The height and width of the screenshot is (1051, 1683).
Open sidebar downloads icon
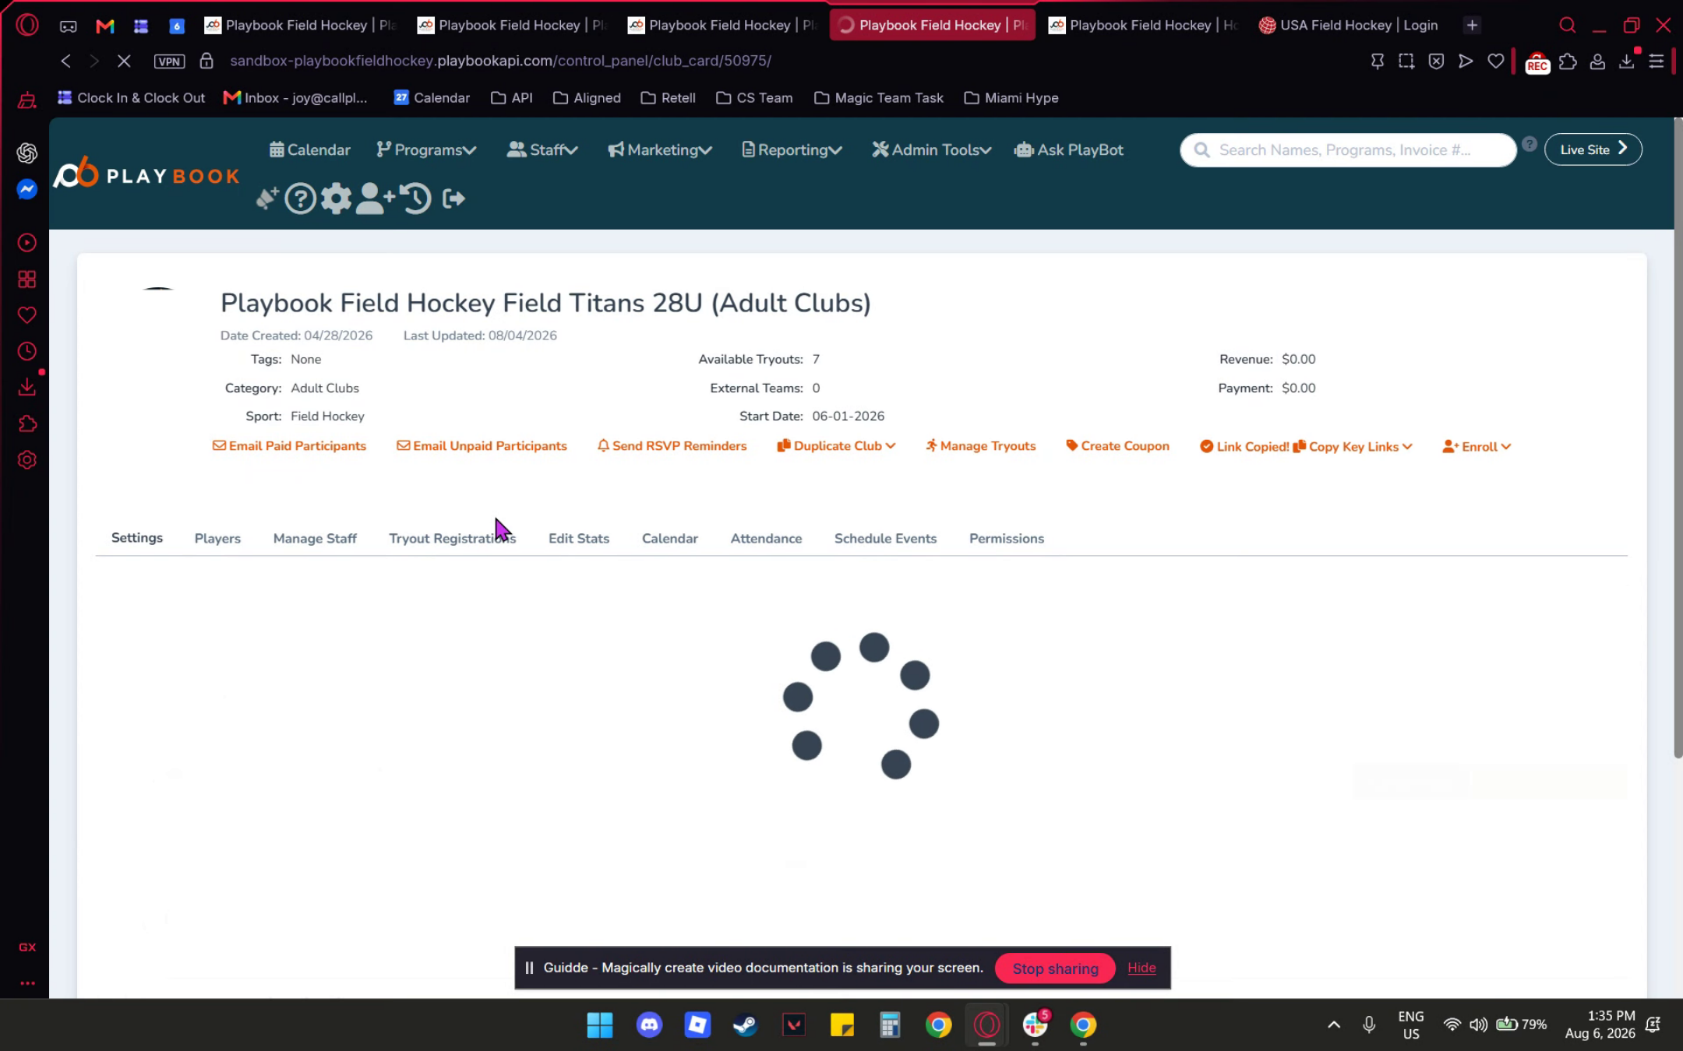click(27, 387)
